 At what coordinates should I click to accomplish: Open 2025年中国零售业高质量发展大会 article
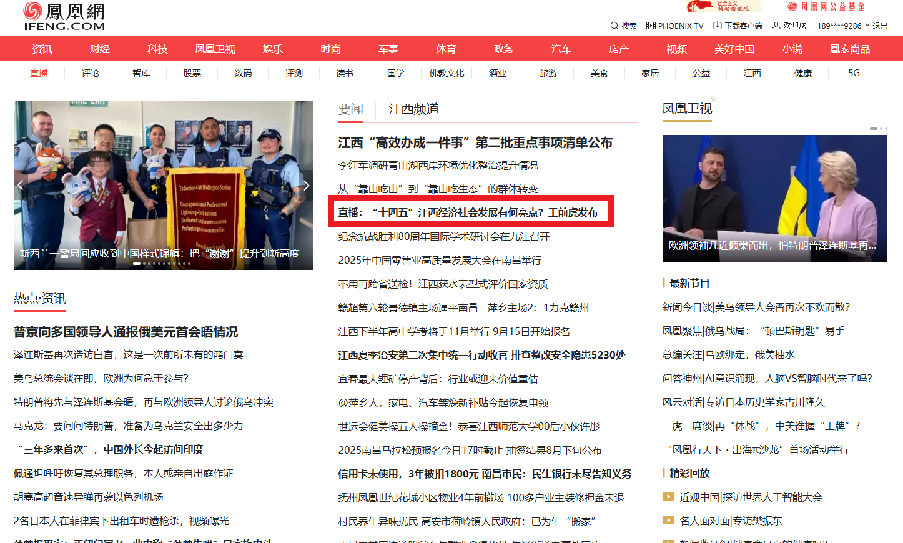[440, 260]
